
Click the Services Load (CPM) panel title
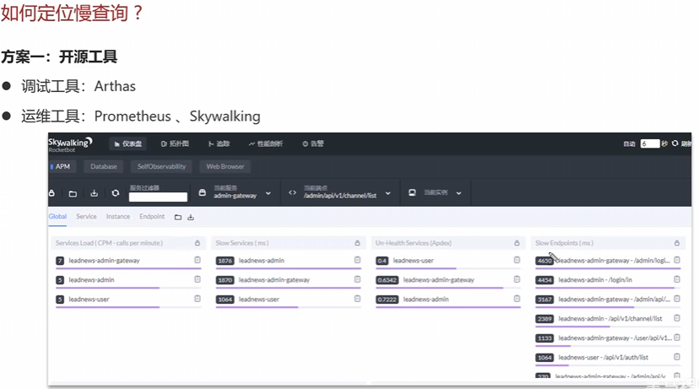click(x=109, y=243)
